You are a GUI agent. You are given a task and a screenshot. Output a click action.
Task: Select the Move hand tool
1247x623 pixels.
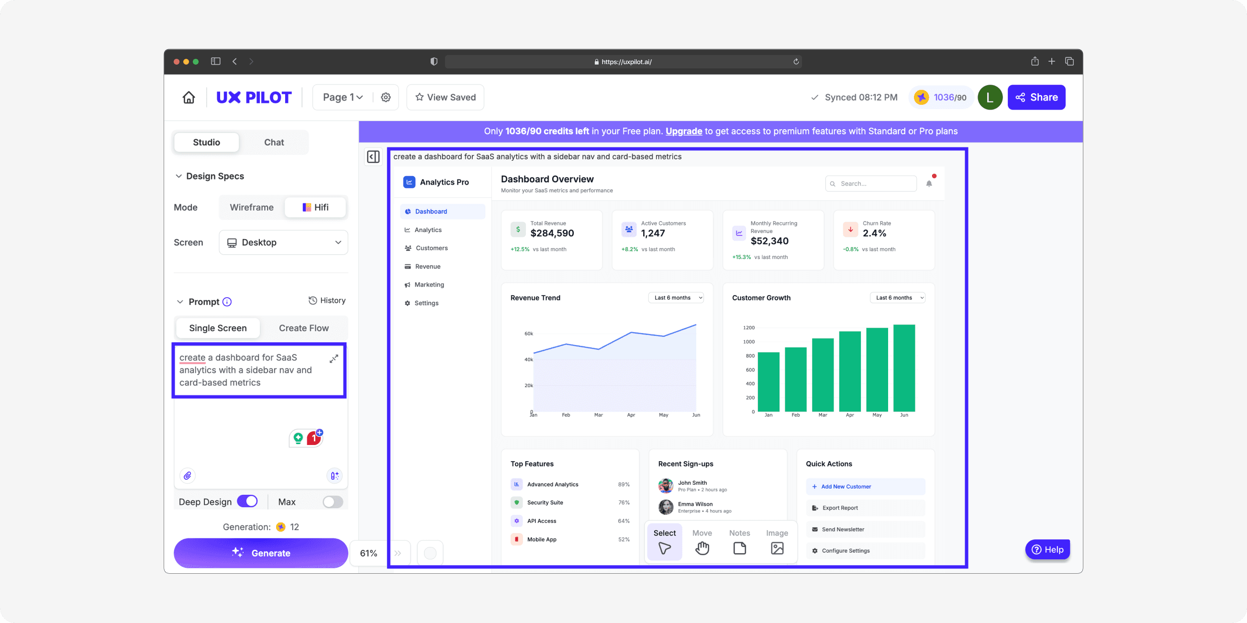pos(702,541)
